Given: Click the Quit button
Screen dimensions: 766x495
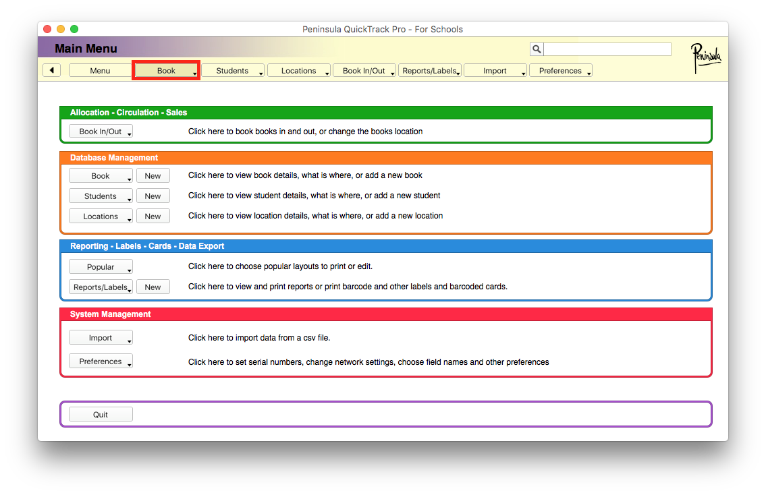Looking at the screenshot, I should point(101,415).
